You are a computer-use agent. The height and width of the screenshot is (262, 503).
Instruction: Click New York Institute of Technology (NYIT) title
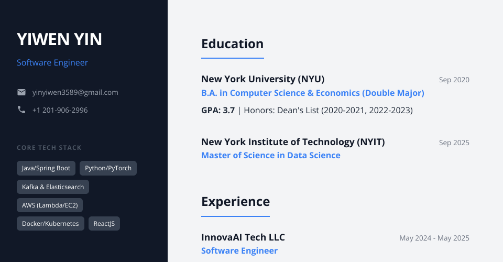click(293, 142)
